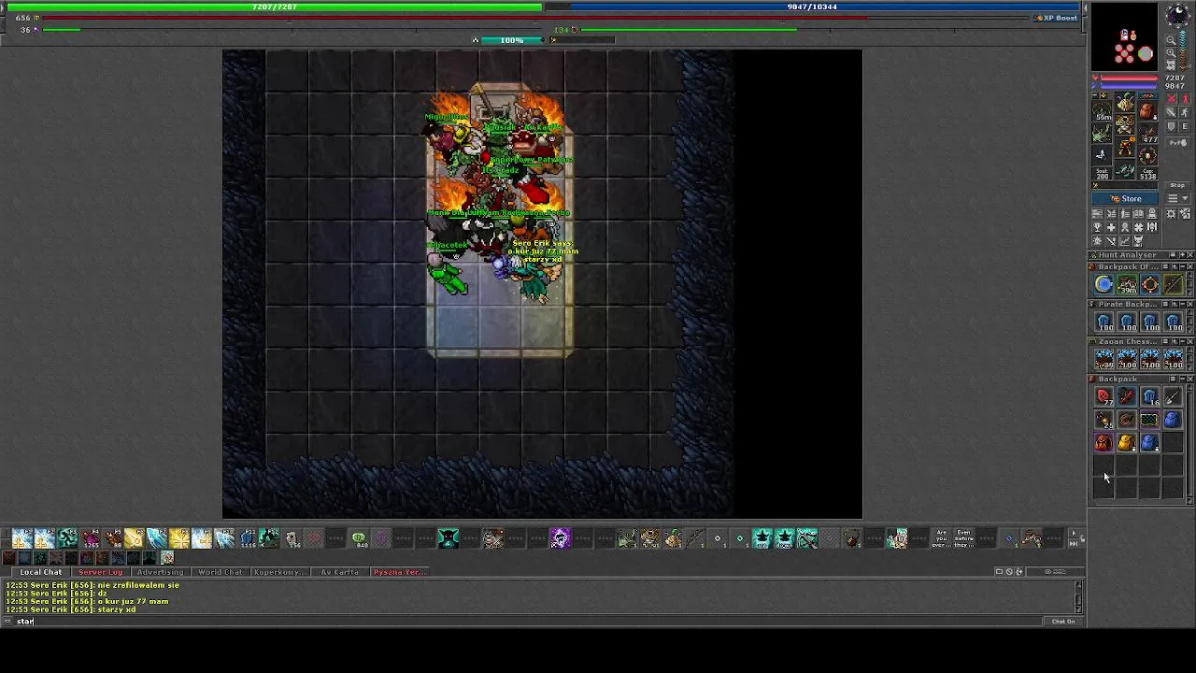The width and height of the screenshot is (1196, 673).
Task: Toggle defensive fight mode shield button
Action: pyautogui.click(x=1172, y=126)
